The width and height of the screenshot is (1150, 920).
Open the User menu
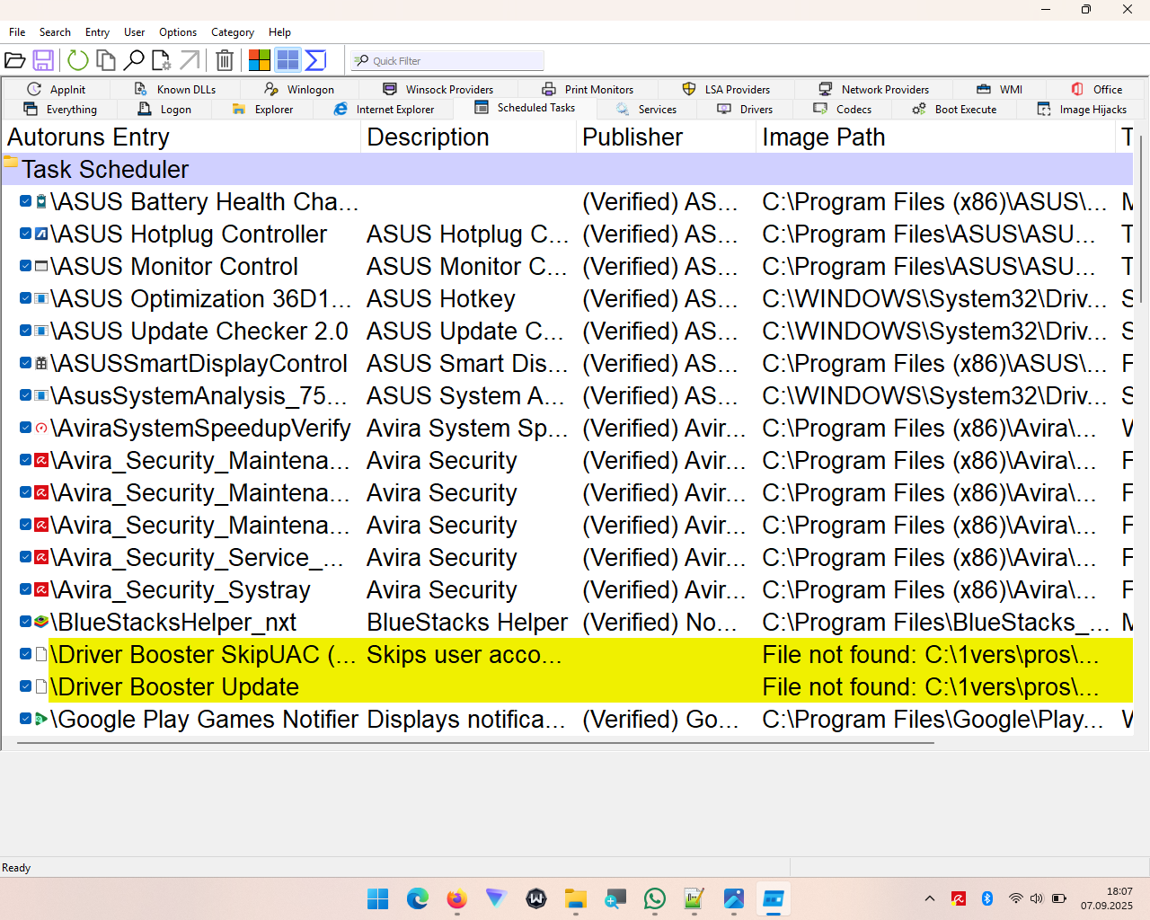pos(134,32)
